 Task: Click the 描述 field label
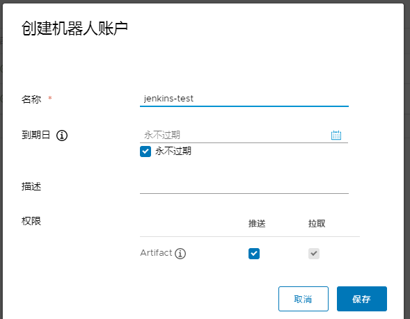tap(31, 186)
